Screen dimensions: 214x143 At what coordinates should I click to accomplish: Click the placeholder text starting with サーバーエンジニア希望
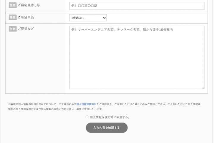click(122, 30)
